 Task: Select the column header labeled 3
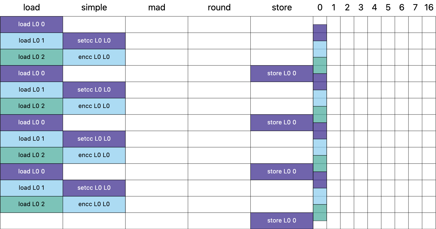361,7
